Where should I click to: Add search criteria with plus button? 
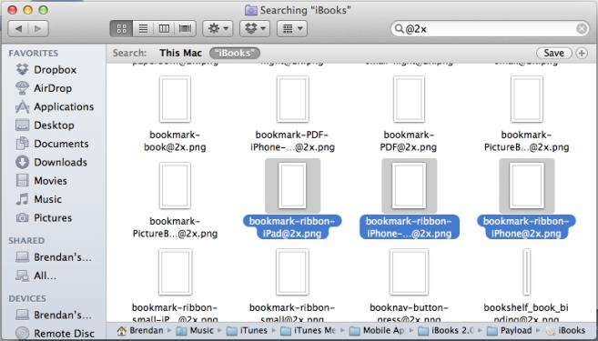pos(582,53)
